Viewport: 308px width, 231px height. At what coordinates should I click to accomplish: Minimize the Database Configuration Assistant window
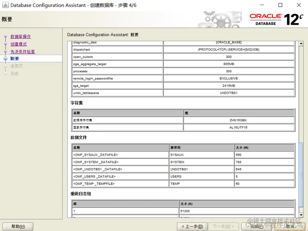[262, 5]
